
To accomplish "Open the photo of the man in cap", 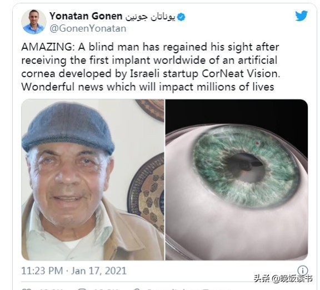I will [93, 179].
